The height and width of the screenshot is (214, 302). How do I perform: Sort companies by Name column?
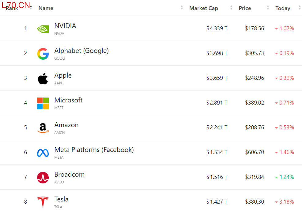click(46, 8)
